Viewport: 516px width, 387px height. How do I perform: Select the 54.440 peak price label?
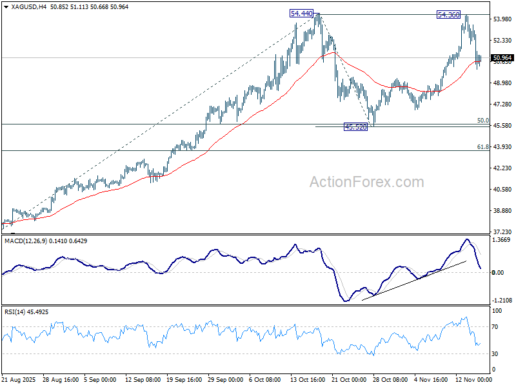[301, 13]
